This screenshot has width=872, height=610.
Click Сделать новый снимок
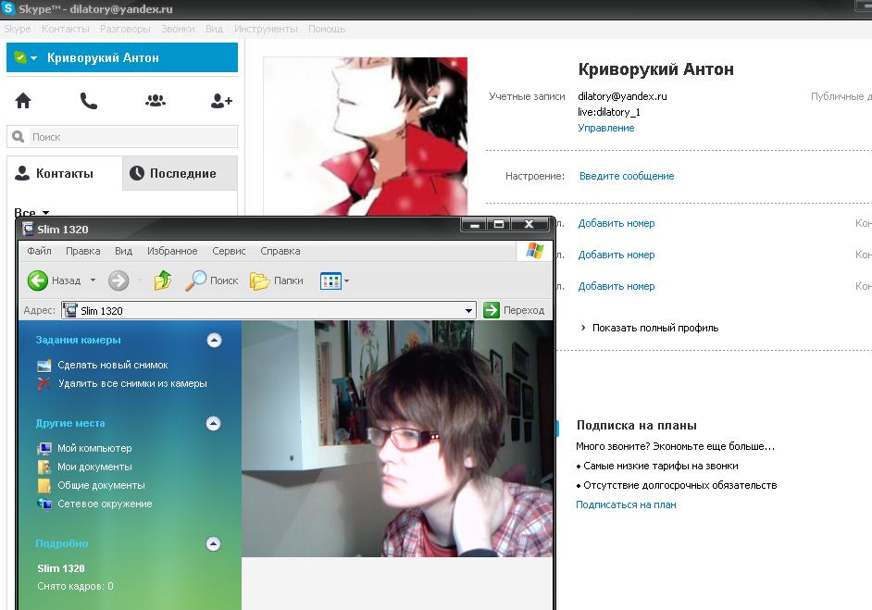coord(113,366)
